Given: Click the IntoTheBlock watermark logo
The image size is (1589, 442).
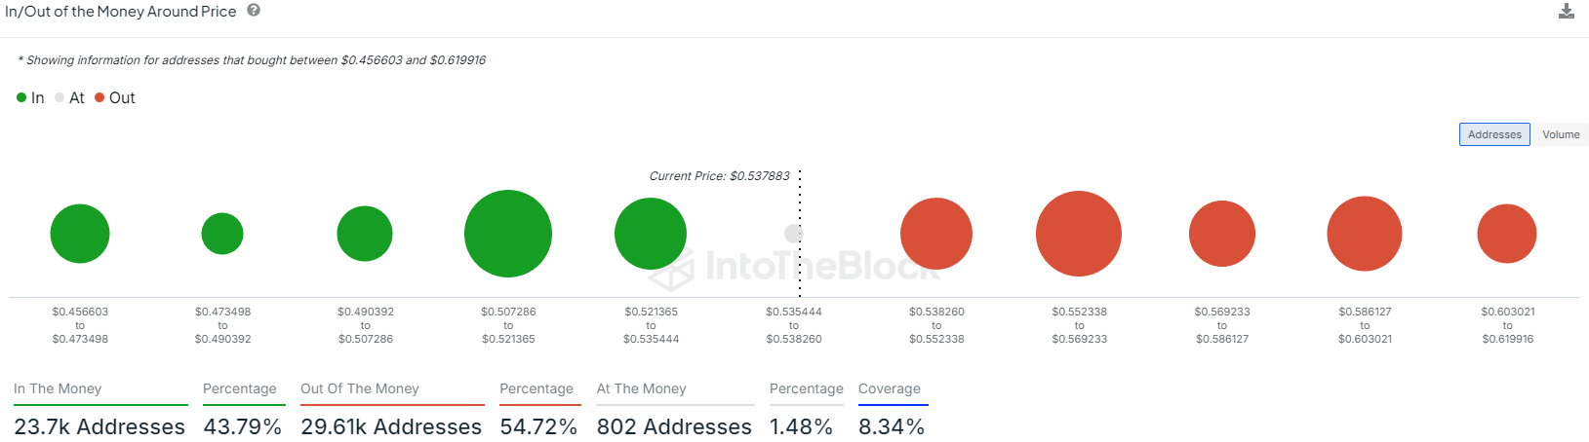Looking at the screenshot, I should point(673,269).
